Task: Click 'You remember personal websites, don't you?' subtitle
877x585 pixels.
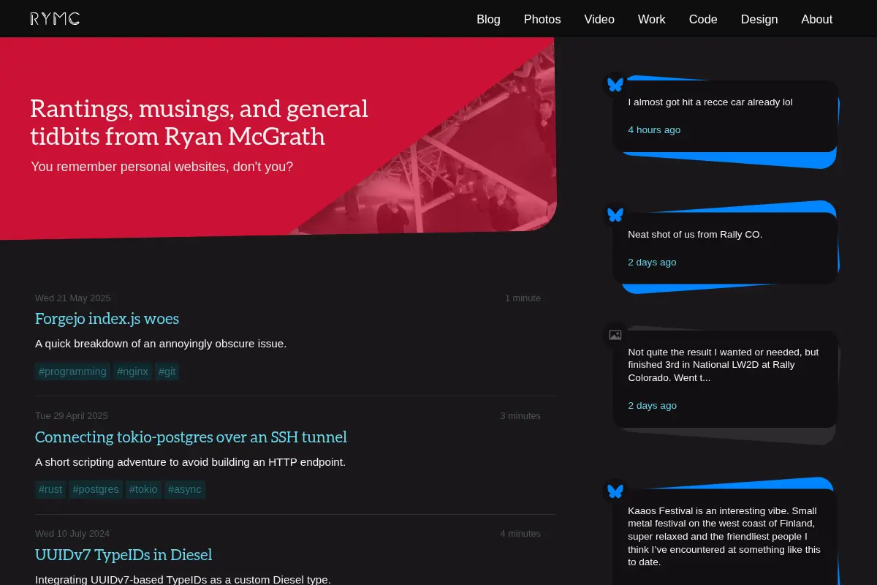Action: point(162,167)
